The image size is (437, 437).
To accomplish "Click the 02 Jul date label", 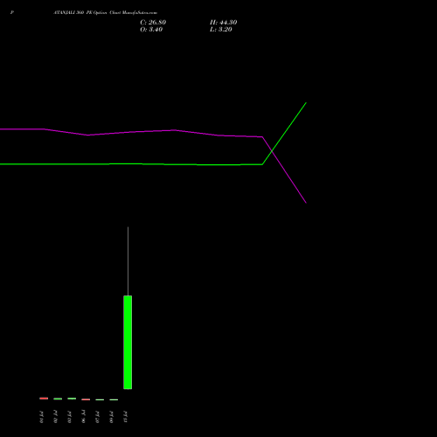I will pyautogui.click(x=55, y=417).
